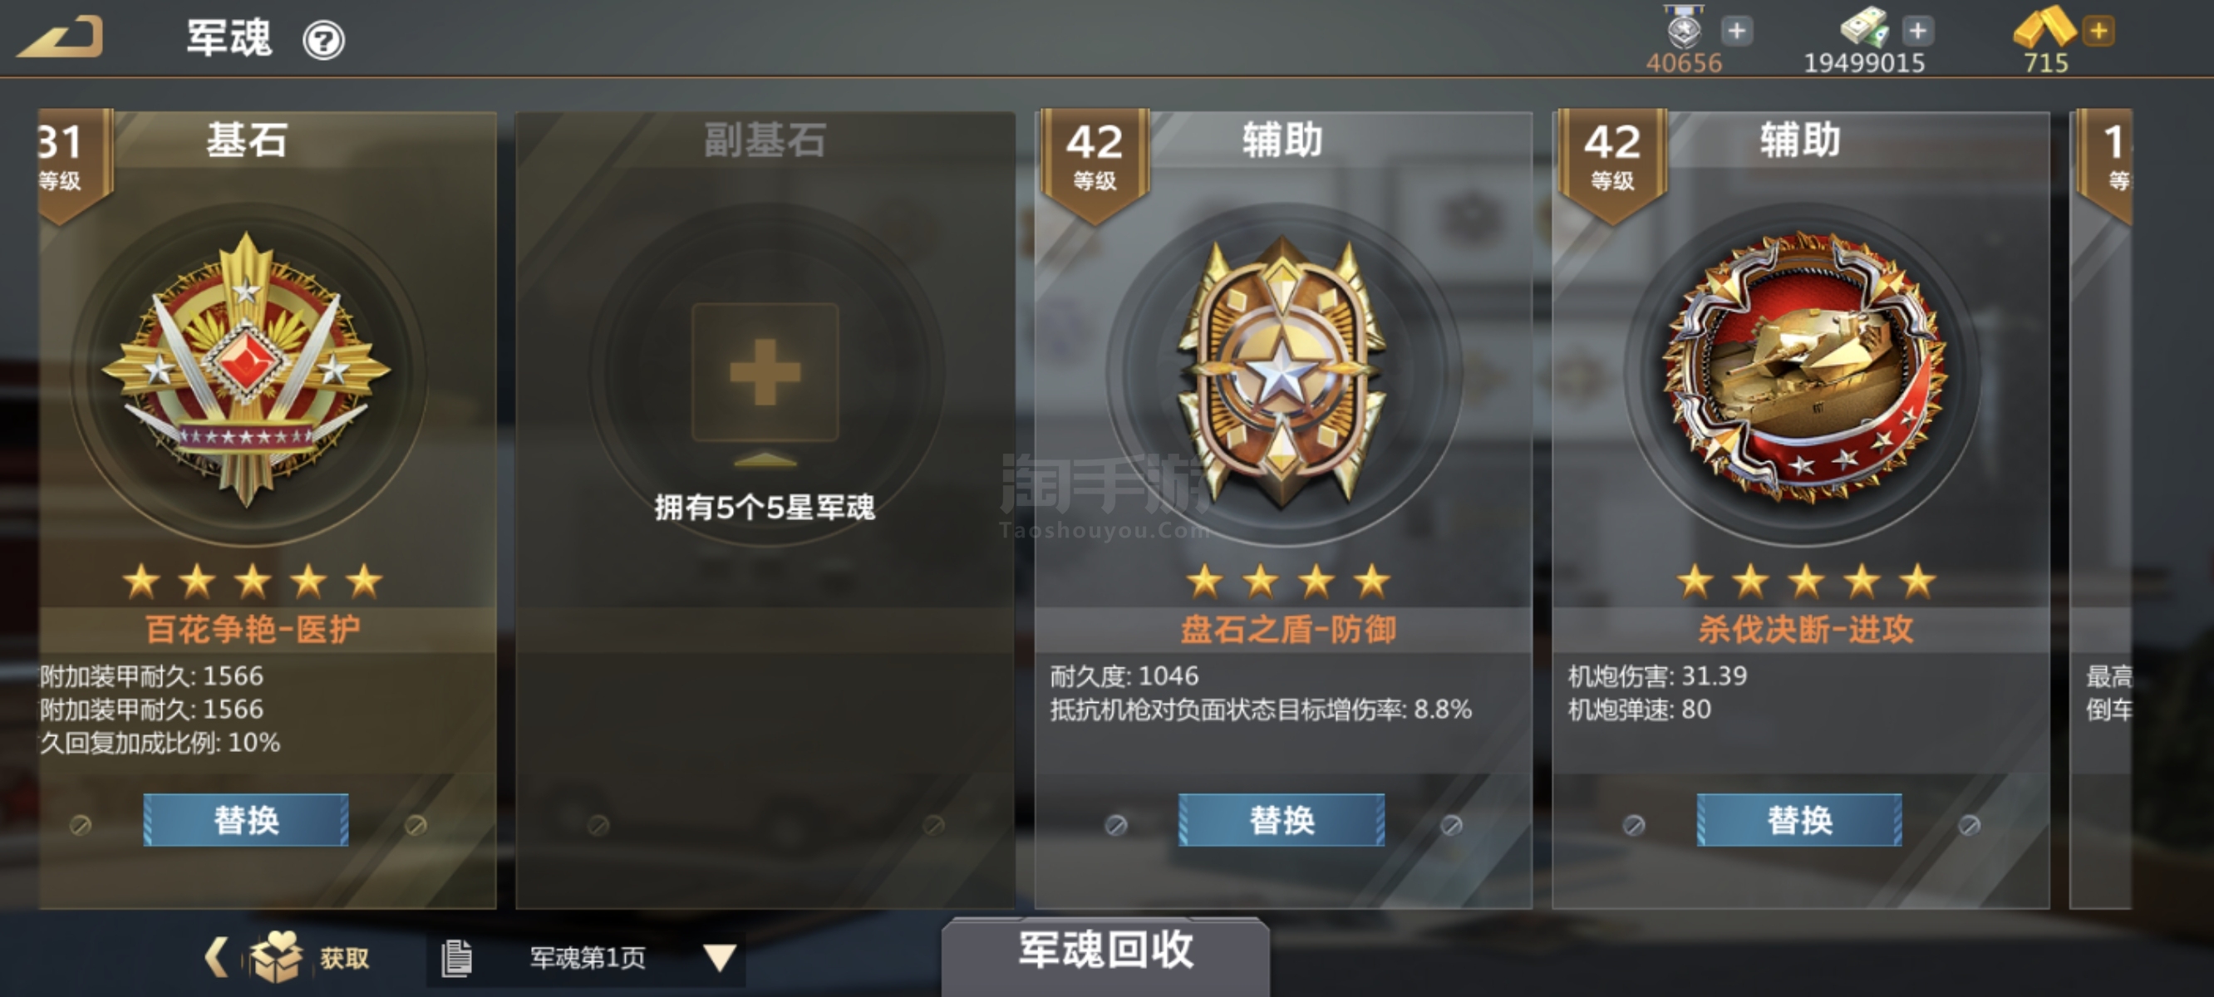The height and width of the screenshot is (997, 2214).
Task: Expand the 军魂第1页 page dropdown arrow
Action: (719, 956)
